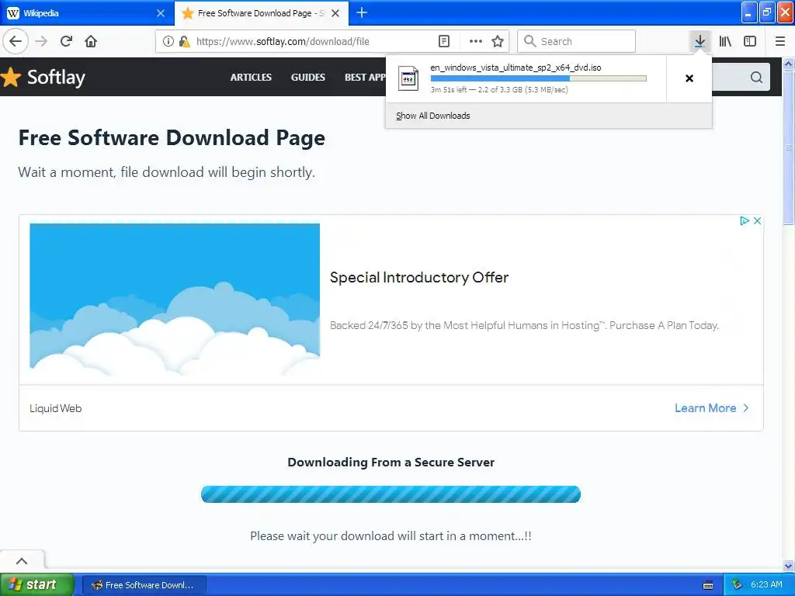
Task: Select the Free Software Download Page tab
Action: pyautogui.click(x=262, y=13)
